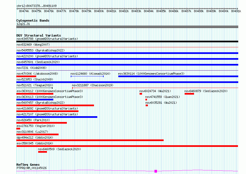
Task: Click the esv3580345 (Uddin2014) label
Action: coord(35,143)
